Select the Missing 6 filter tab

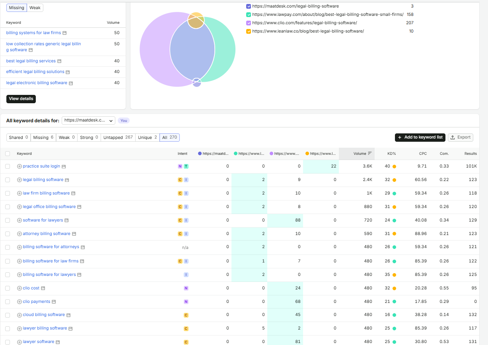[x=43, y=137]
